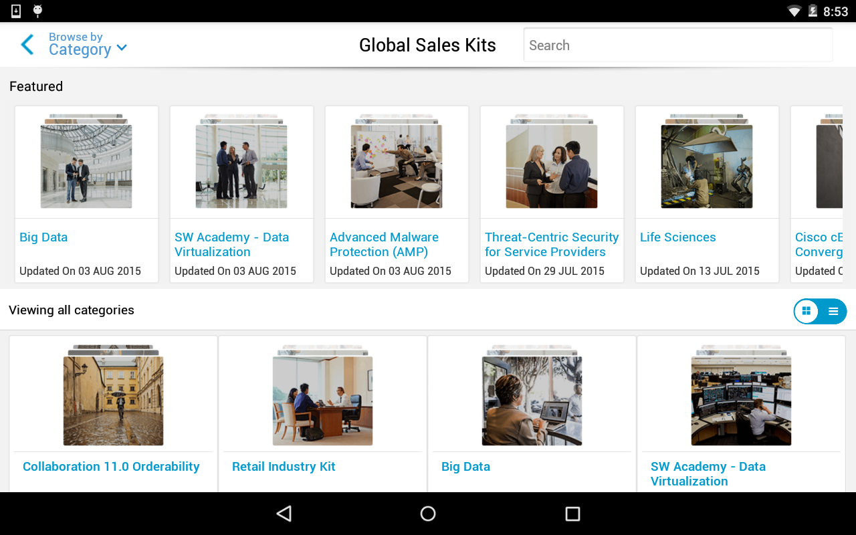The width and height of the screenshot is (856, 535).
Task: Switch to list view toggle
Action: (833, 311)
